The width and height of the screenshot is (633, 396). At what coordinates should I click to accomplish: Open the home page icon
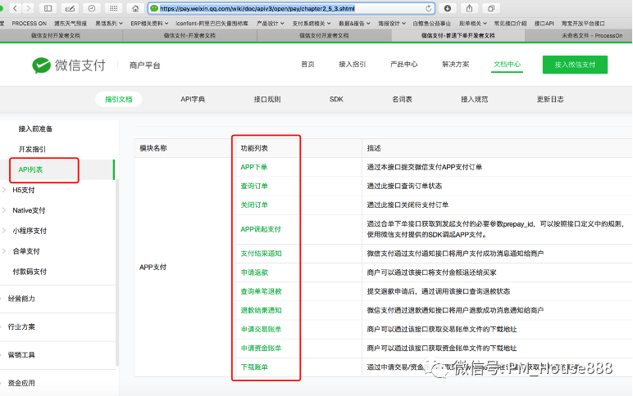click(x=135, y=8)
